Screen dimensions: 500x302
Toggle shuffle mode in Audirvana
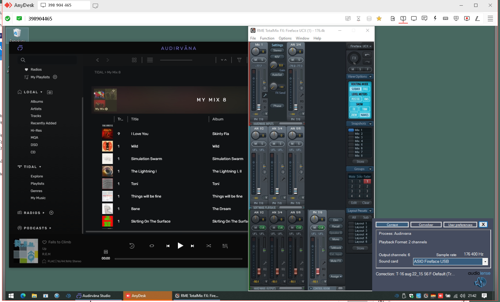pos(208,246)
